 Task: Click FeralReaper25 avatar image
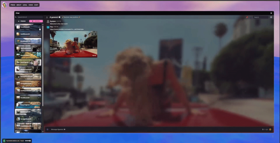click(18, 41)
